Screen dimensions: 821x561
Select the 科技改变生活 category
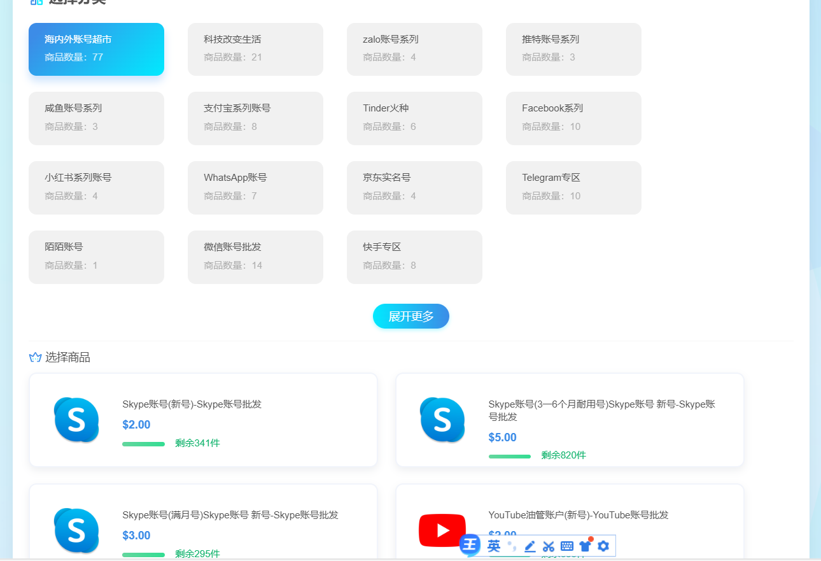click(255, 49)
